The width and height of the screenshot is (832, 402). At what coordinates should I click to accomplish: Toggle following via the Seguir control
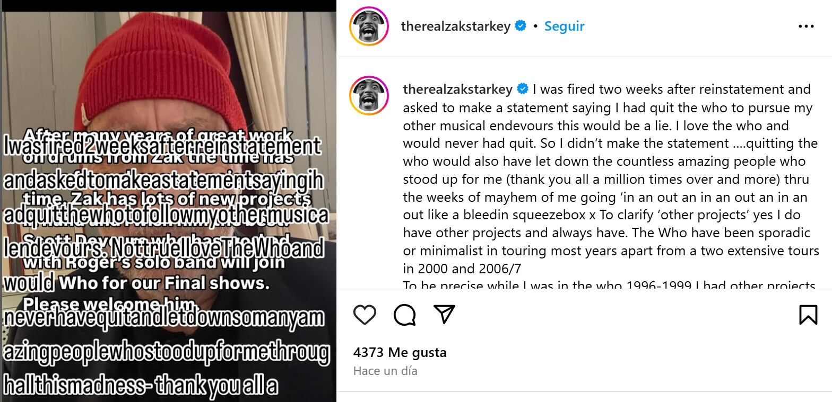564,25
